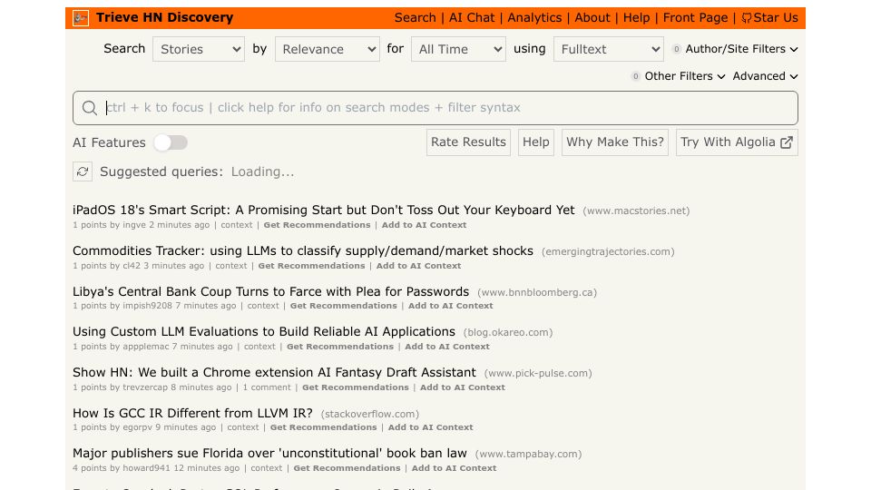Open Show HN Chrome extension story
This screenshot has height=490, width=871.
[274, 372]
